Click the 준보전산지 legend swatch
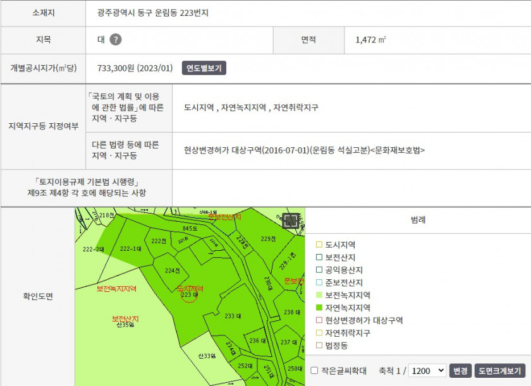This screenshot has width=531, height=386. coord(319,282)
